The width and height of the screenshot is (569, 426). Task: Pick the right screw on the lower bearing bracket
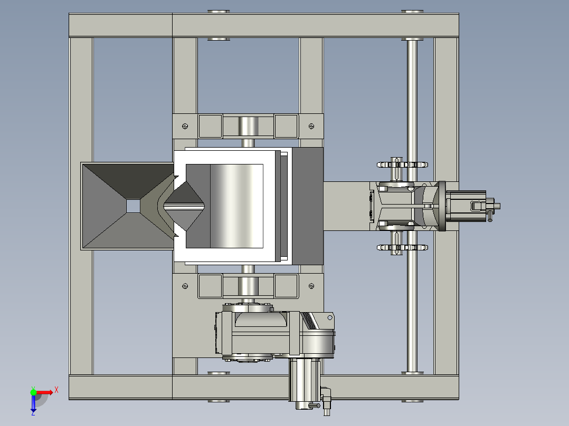pyautogui.click(x=311, y=286)
